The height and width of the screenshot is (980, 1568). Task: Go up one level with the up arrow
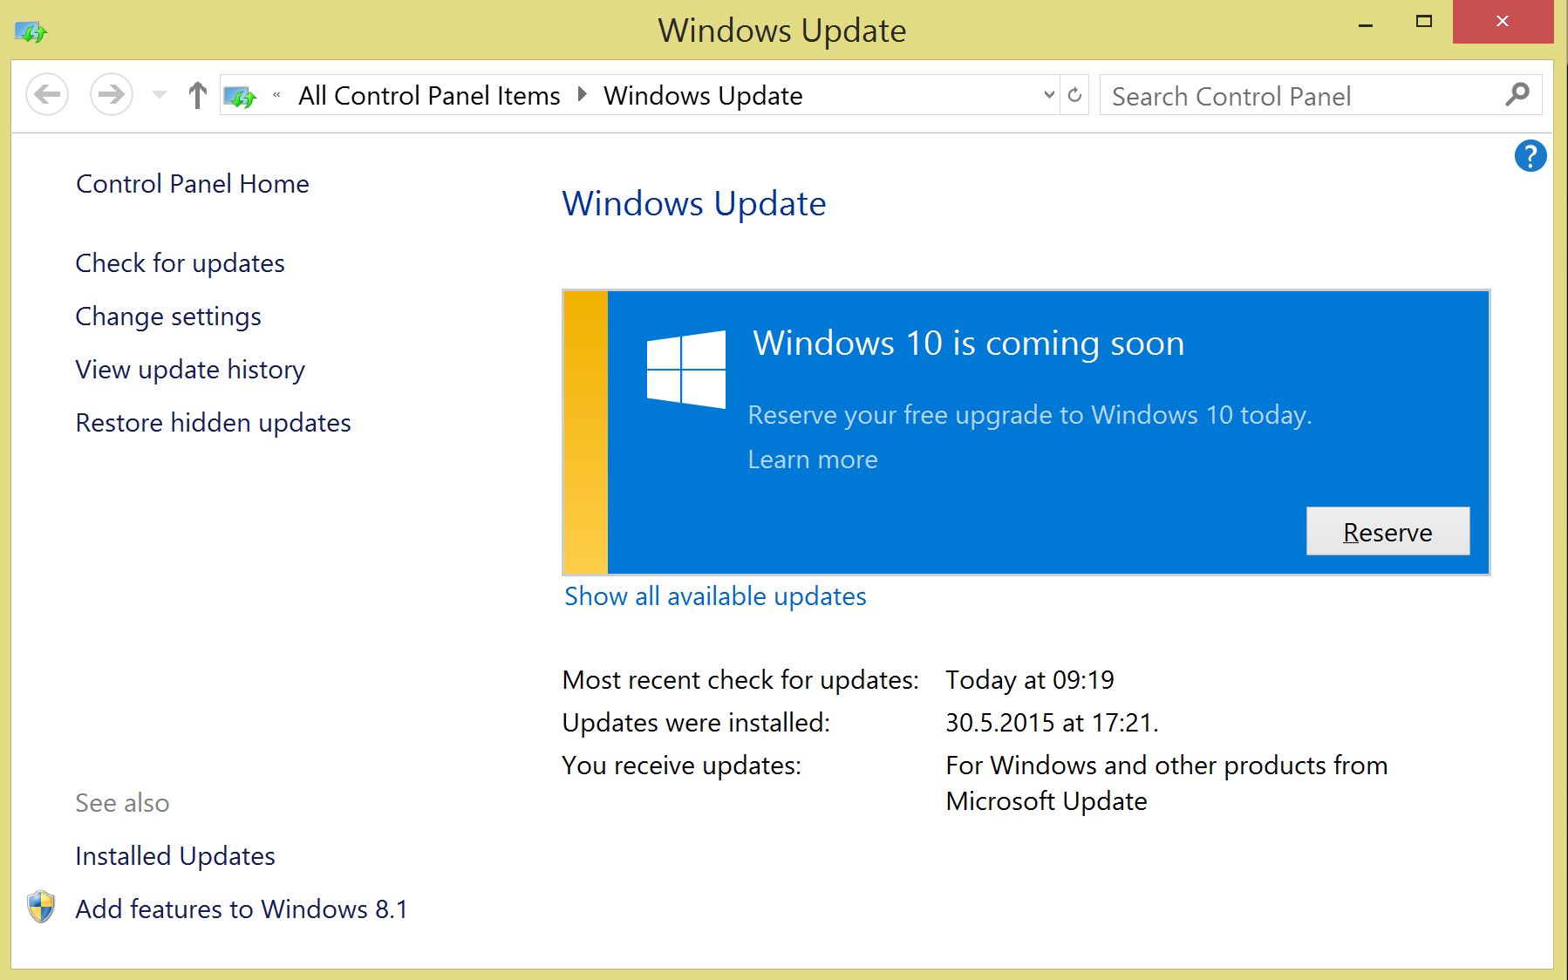coord(196,94)
